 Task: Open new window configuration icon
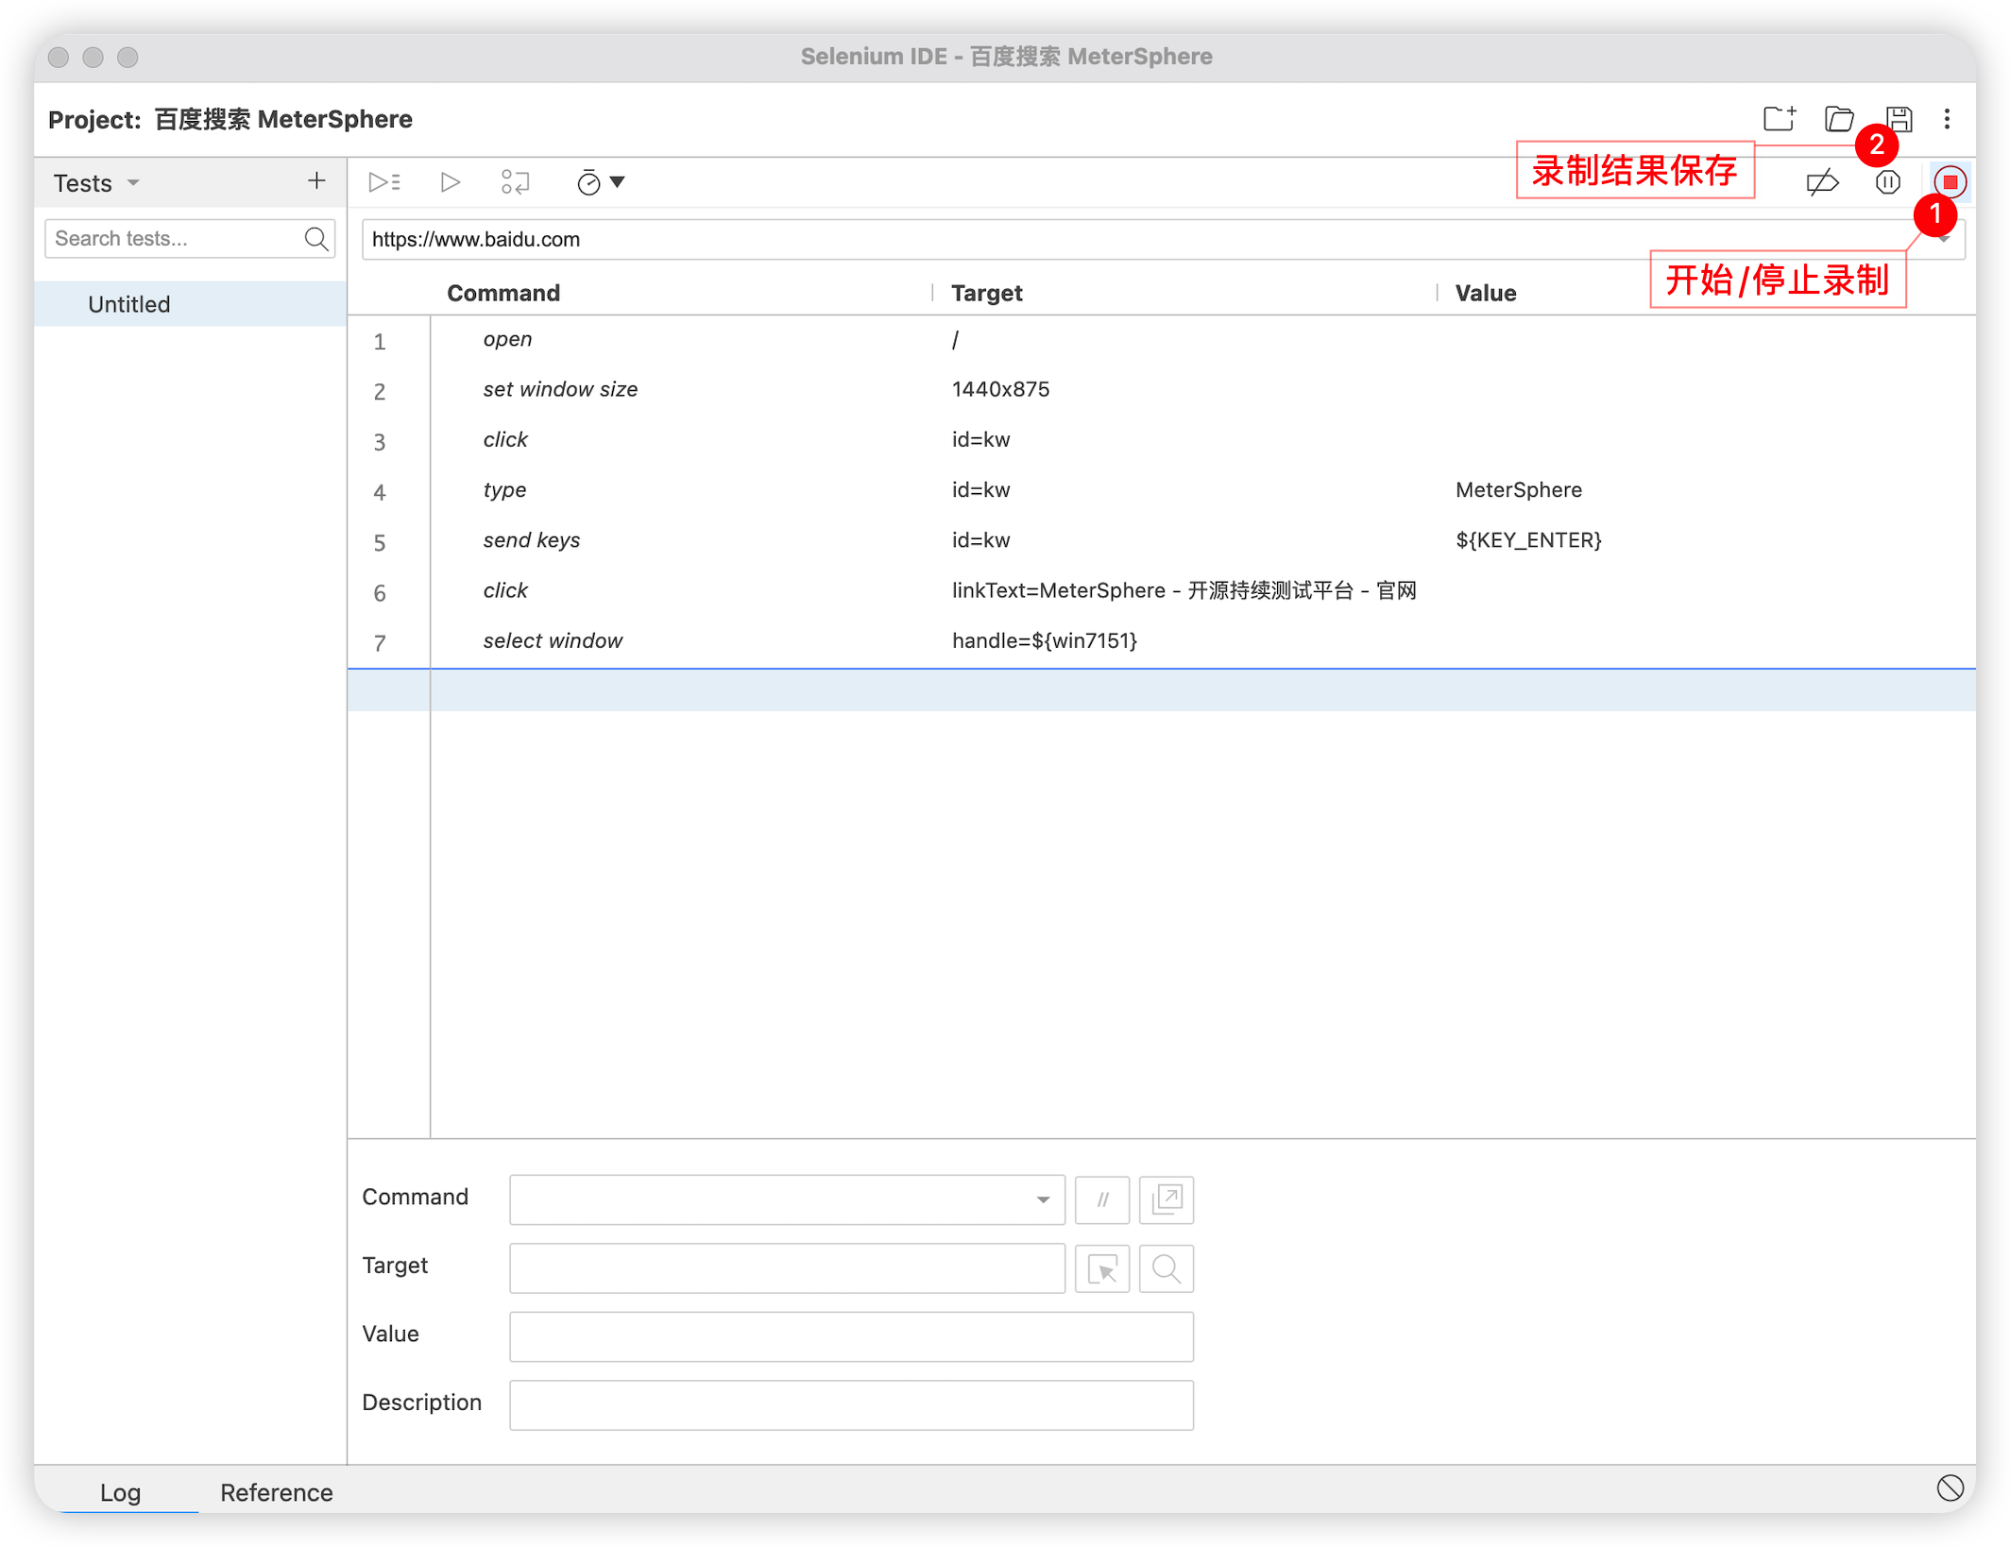(x=1167, y=1199)
